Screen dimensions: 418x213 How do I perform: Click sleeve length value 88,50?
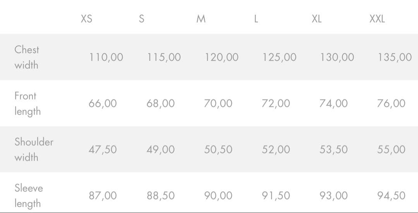click(x=161, y=196)
